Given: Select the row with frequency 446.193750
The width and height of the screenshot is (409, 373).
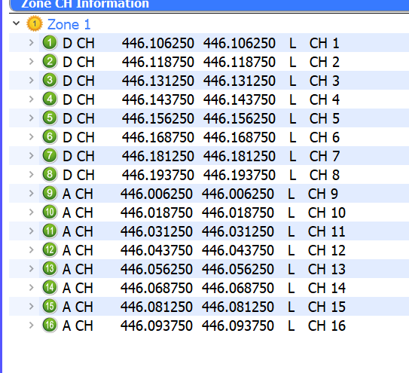Looking at the screenshot, I should click(209, 175).
